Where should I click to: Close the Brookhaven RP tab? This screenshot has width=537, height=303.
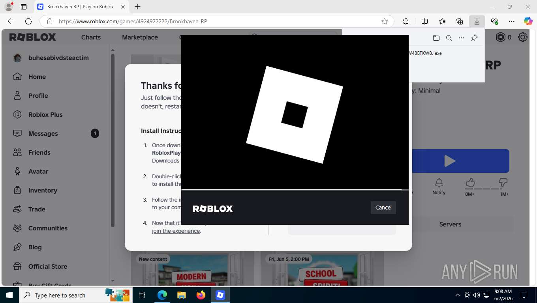tap(123, 7)
